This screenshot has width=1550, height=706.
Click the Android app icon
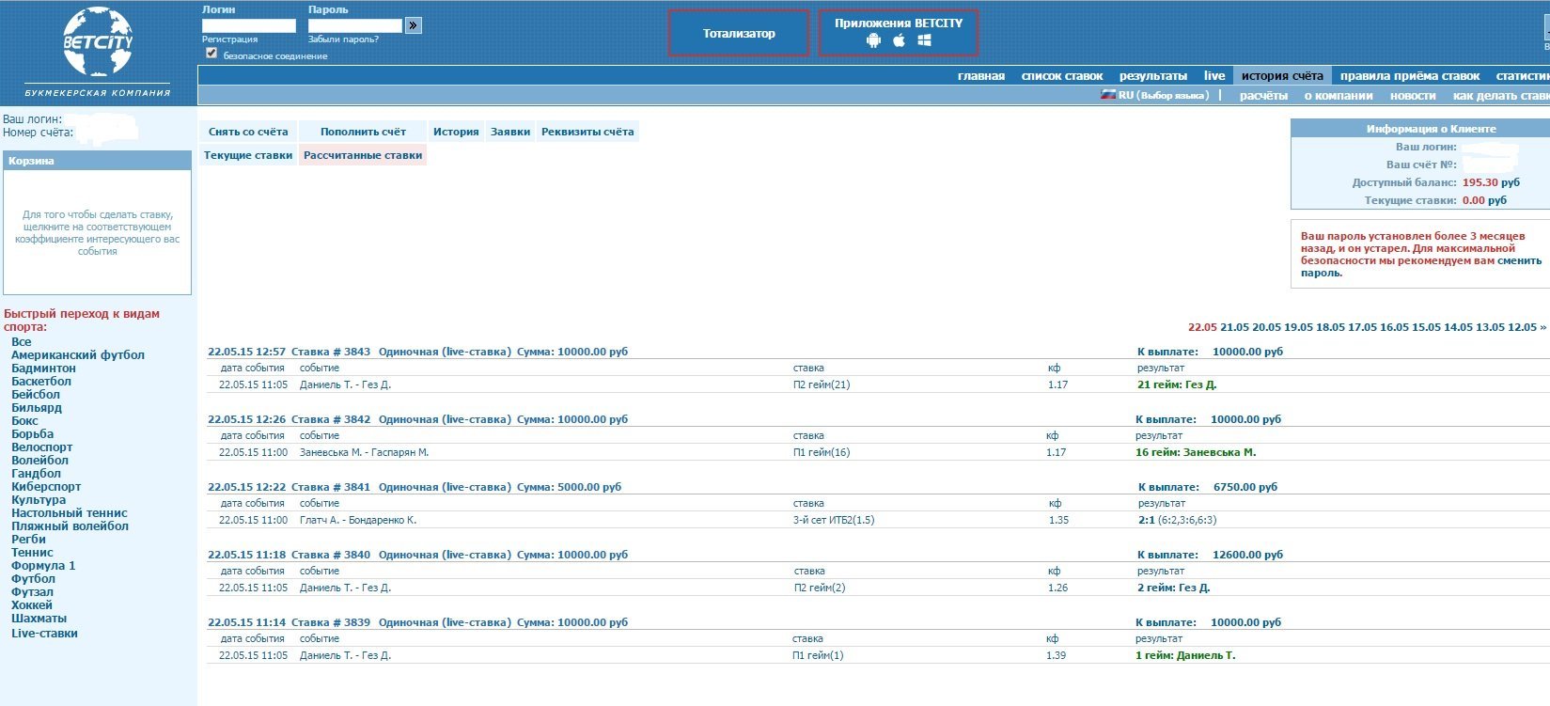[873, 40]
